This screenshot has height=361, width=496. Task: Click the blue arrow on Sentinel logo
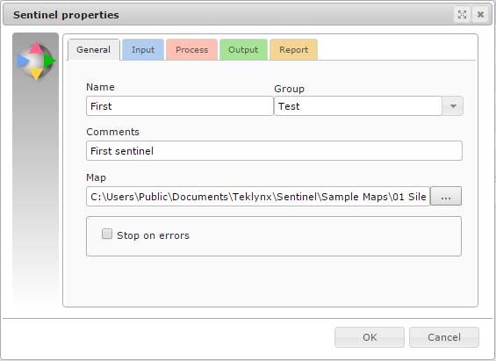[23, 61]
